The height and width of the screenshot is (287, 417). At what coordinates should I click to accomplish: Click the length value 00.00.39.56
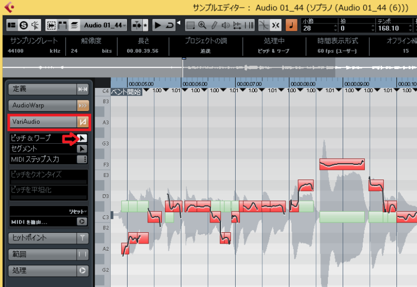pos(143,51)
